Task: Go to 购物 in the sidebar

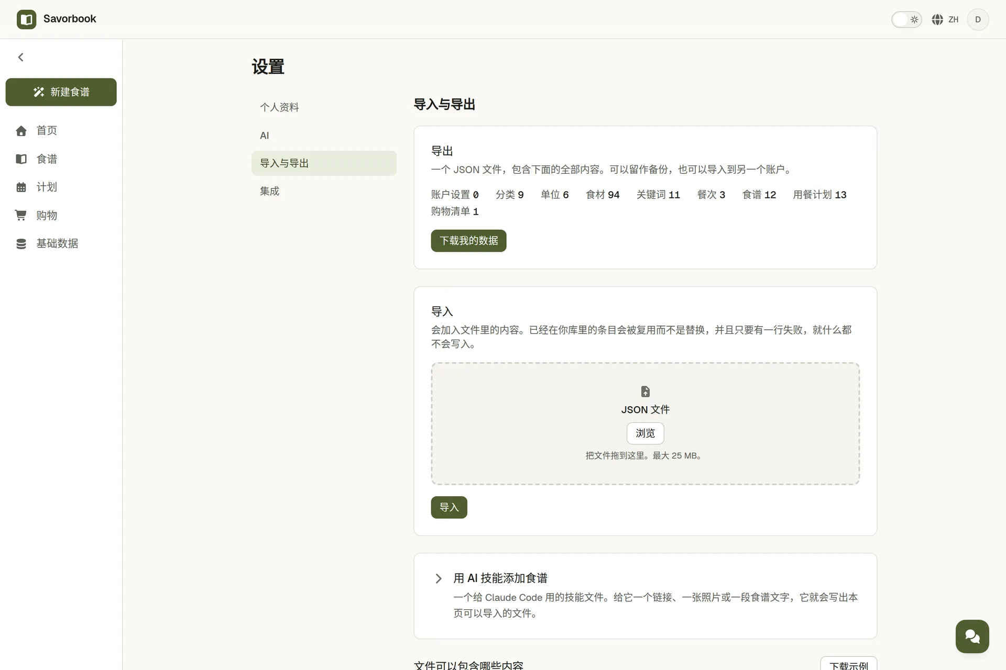Action: 61,215
